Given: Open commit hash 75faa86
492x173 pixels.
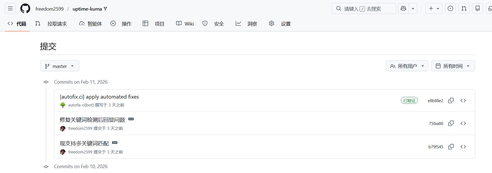Looking at the screenshot, I should click(436, 124).
